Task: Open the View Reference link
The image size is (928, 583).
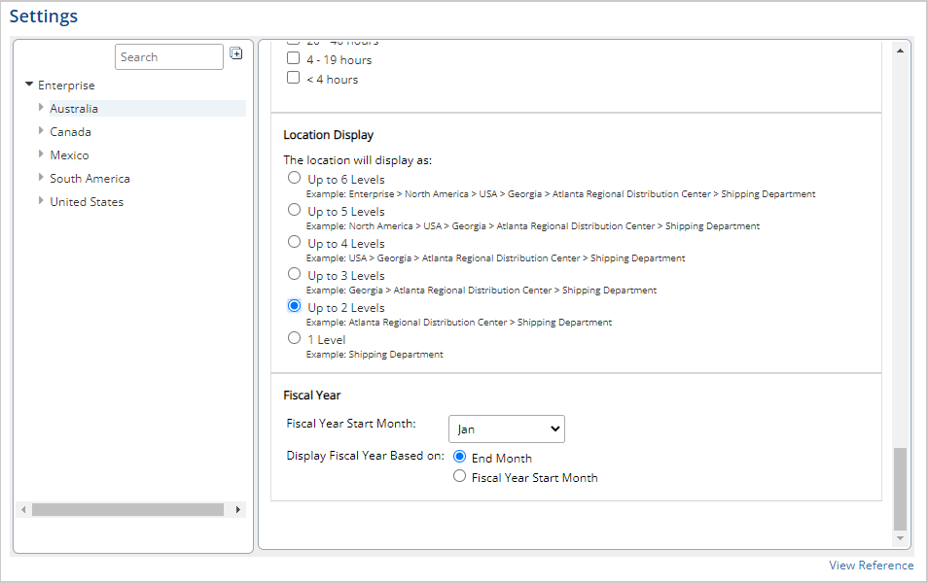Action: (871, 566)
